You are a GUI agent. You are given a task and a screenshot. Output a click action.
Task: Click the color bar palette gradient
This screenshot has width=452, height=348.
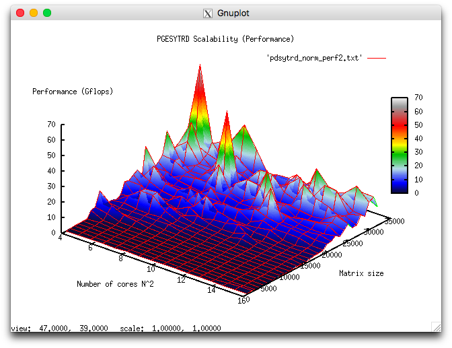coord(400,145)
